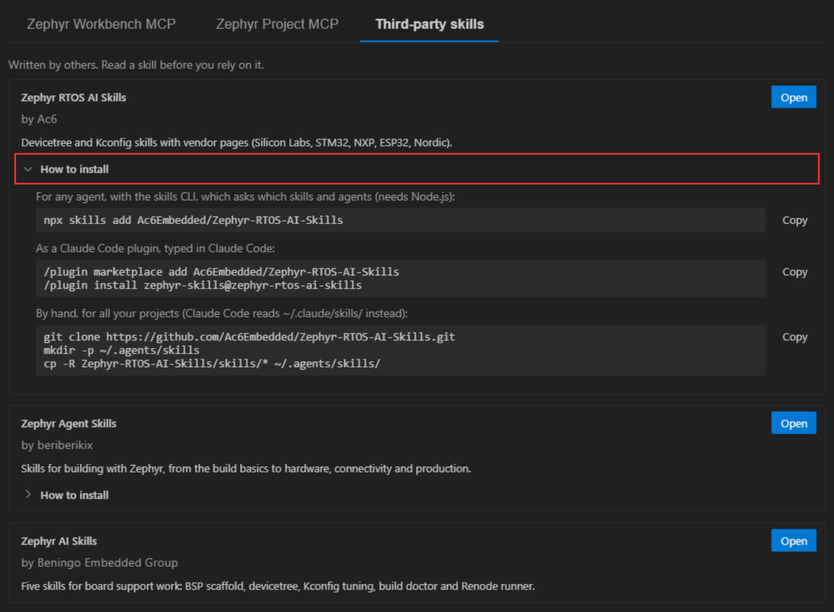
Task: Click the by Beningo Embedded Group text
Action: click(99, 563)
